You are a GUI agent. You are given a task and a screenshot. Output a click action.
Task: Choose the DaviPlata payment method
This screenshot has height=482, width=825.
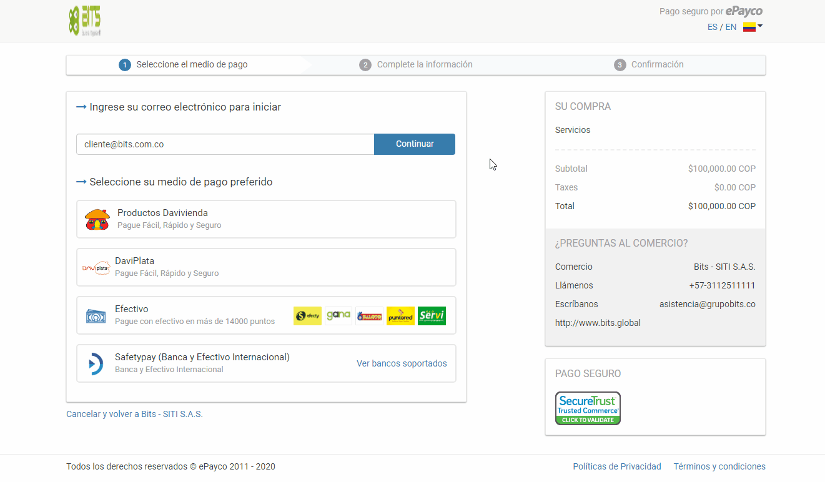point(266,267)
